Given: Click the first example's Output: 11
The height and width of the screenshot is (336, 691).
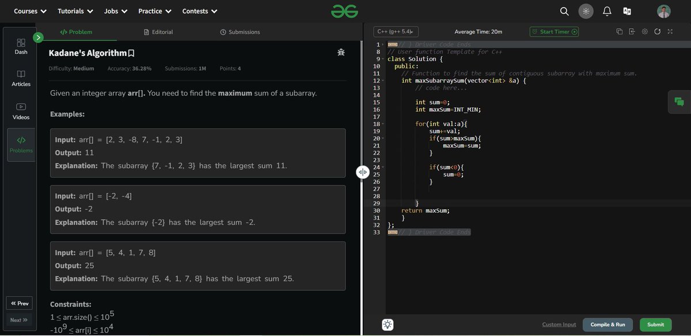Looking at the screenshot, I should click(74, 153).
